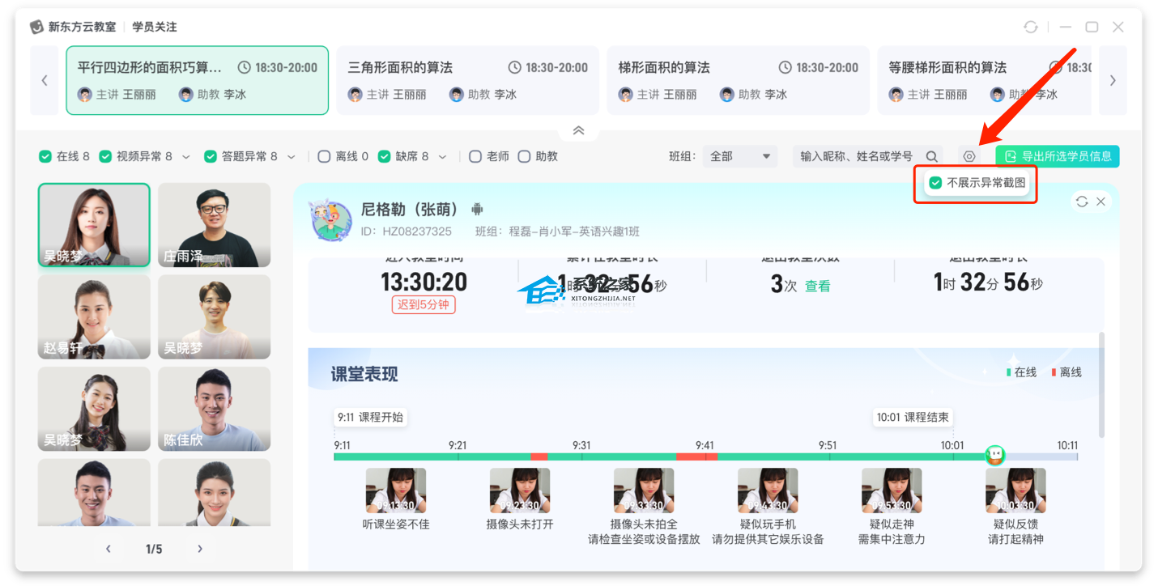Click the settings gear icon beside search
Viewport: 1158px width, 586px height.
pos(969,156)
